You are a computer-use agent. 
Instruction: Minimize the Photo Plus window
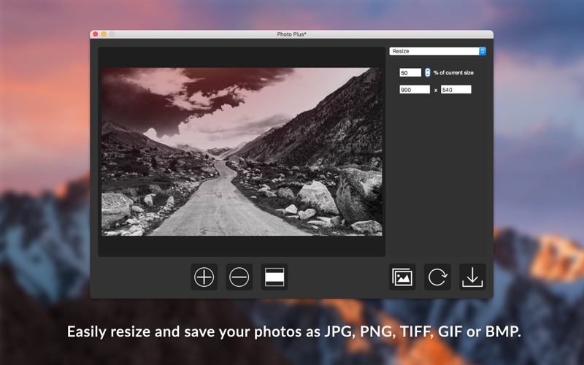coord(104,34)
